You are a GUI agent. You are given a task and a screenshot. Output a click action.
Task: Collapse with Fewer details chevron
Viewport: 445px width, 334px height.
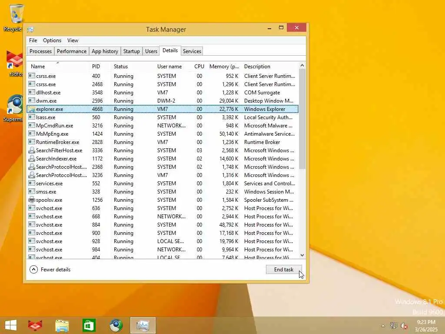[x=33, y=269]
